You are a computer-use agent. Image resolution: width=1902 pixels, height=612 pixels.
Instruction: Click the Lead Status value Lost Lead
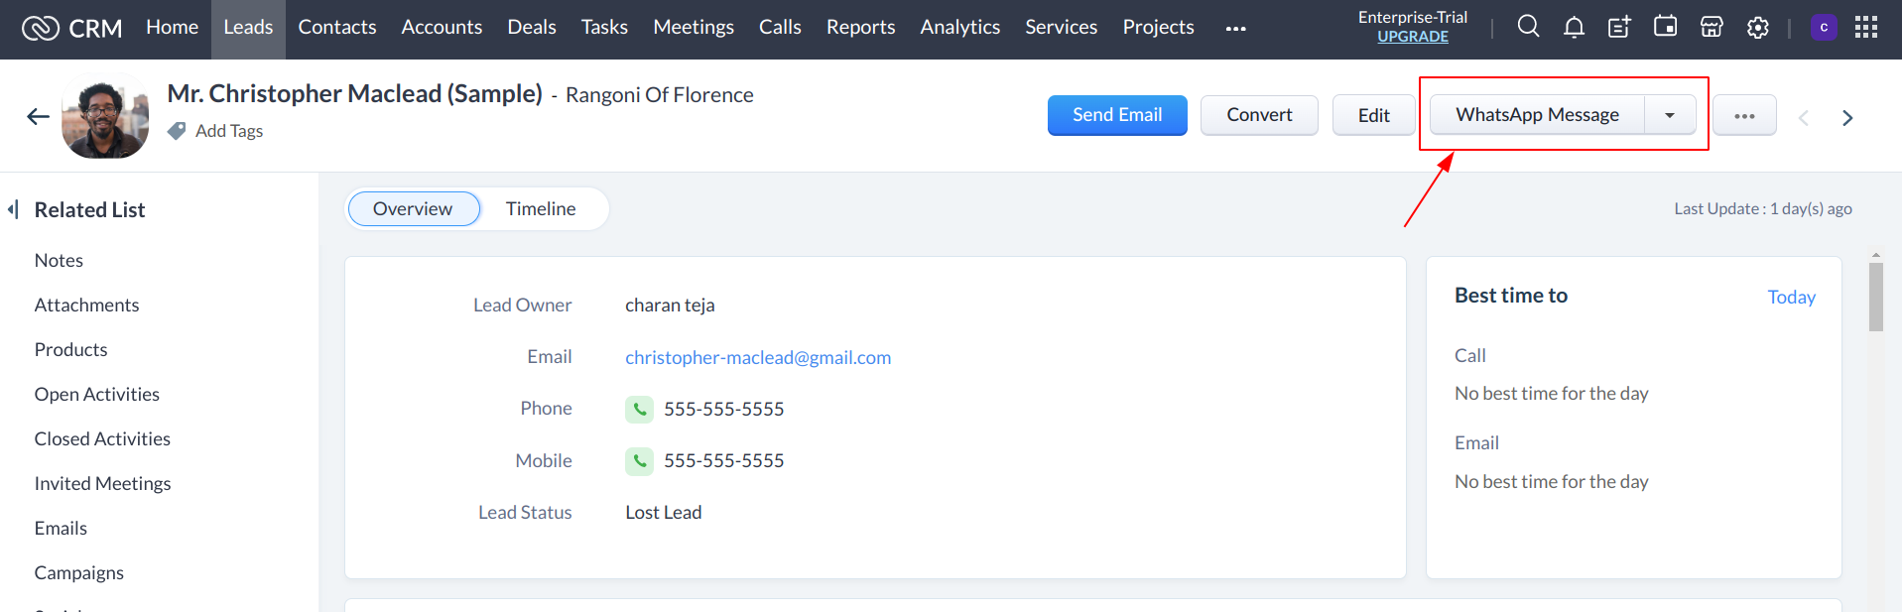coord(663,512)
